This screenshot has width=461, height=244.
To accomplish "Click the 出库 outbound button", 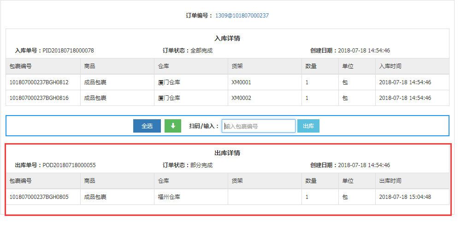I will click(308, 126).
